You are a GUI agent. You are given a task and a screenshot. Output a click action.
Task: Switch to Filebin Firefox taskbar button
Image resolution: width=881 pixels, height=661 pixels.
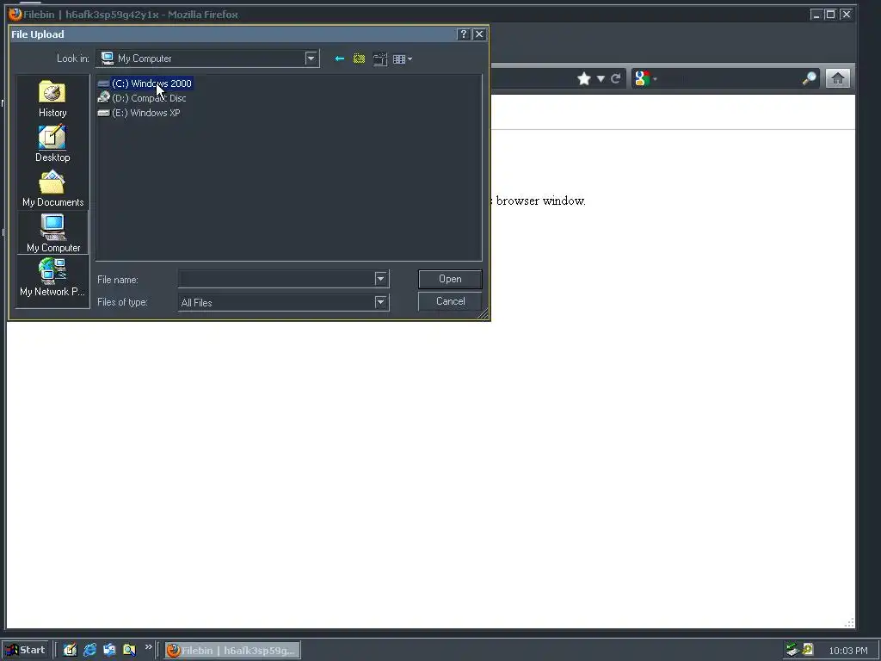(x=232, y=651)
